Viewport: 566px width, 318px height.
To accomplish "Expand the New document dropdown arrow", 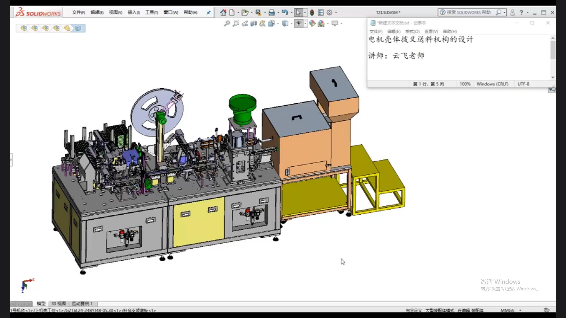I will point(238,12).
